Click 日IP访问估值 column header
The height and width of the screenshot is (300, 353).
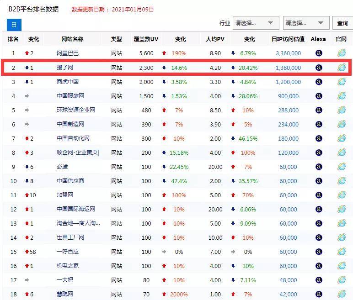(288, 39)
